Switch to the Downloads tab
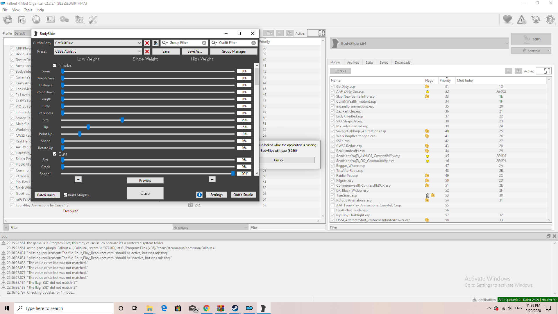 click(x=402, y=63)
